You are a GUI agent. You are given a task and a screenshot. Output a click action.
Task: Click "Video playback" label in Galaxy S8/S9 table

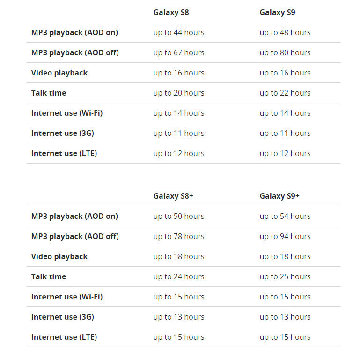(x=59, y=73)
